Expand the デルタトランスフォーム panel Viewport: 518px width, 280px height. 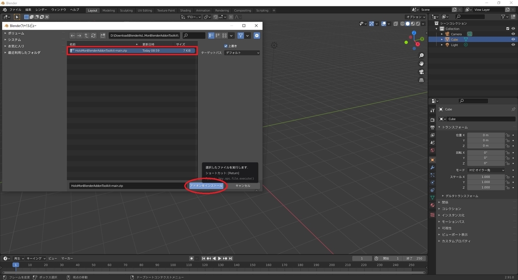click(x=443, y=196)
